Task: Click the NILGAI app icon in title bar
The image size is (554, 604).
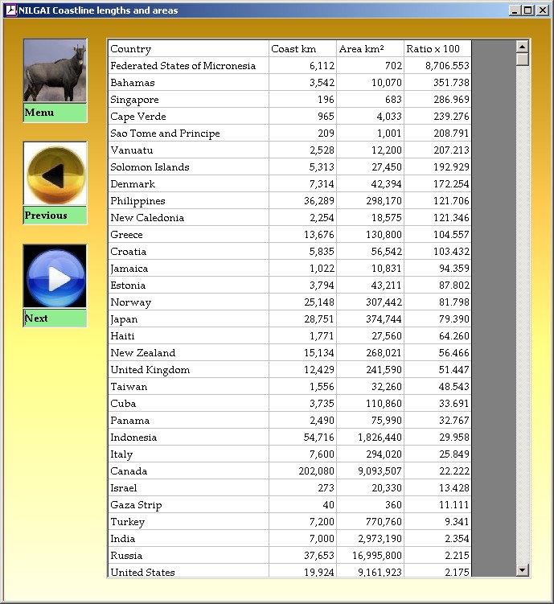Action: 10,10
